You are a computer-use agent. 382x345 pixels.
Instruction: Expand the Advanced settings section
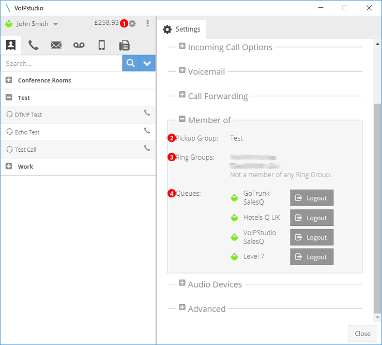tap(182, 307)
